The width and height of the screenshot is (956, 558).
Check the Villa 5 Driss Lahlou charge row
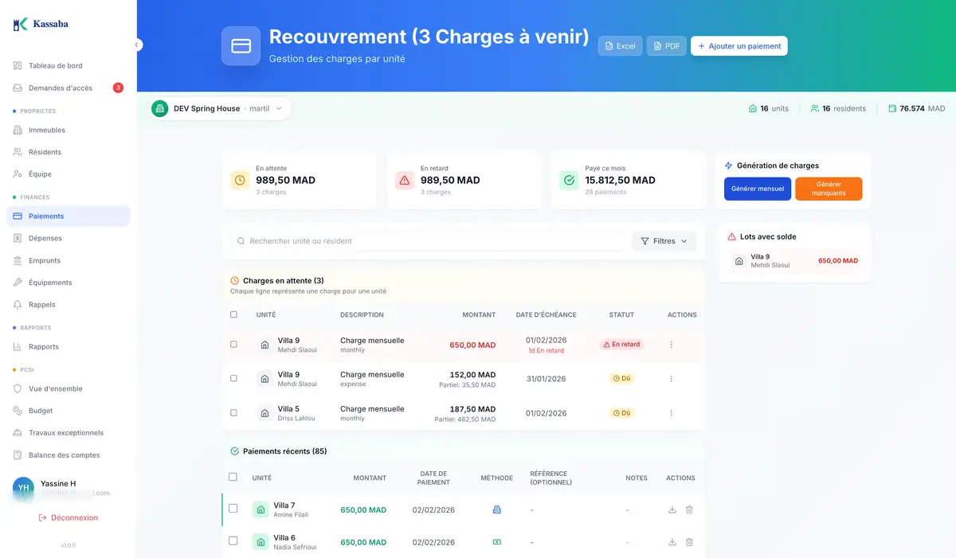tap(233, 413)
